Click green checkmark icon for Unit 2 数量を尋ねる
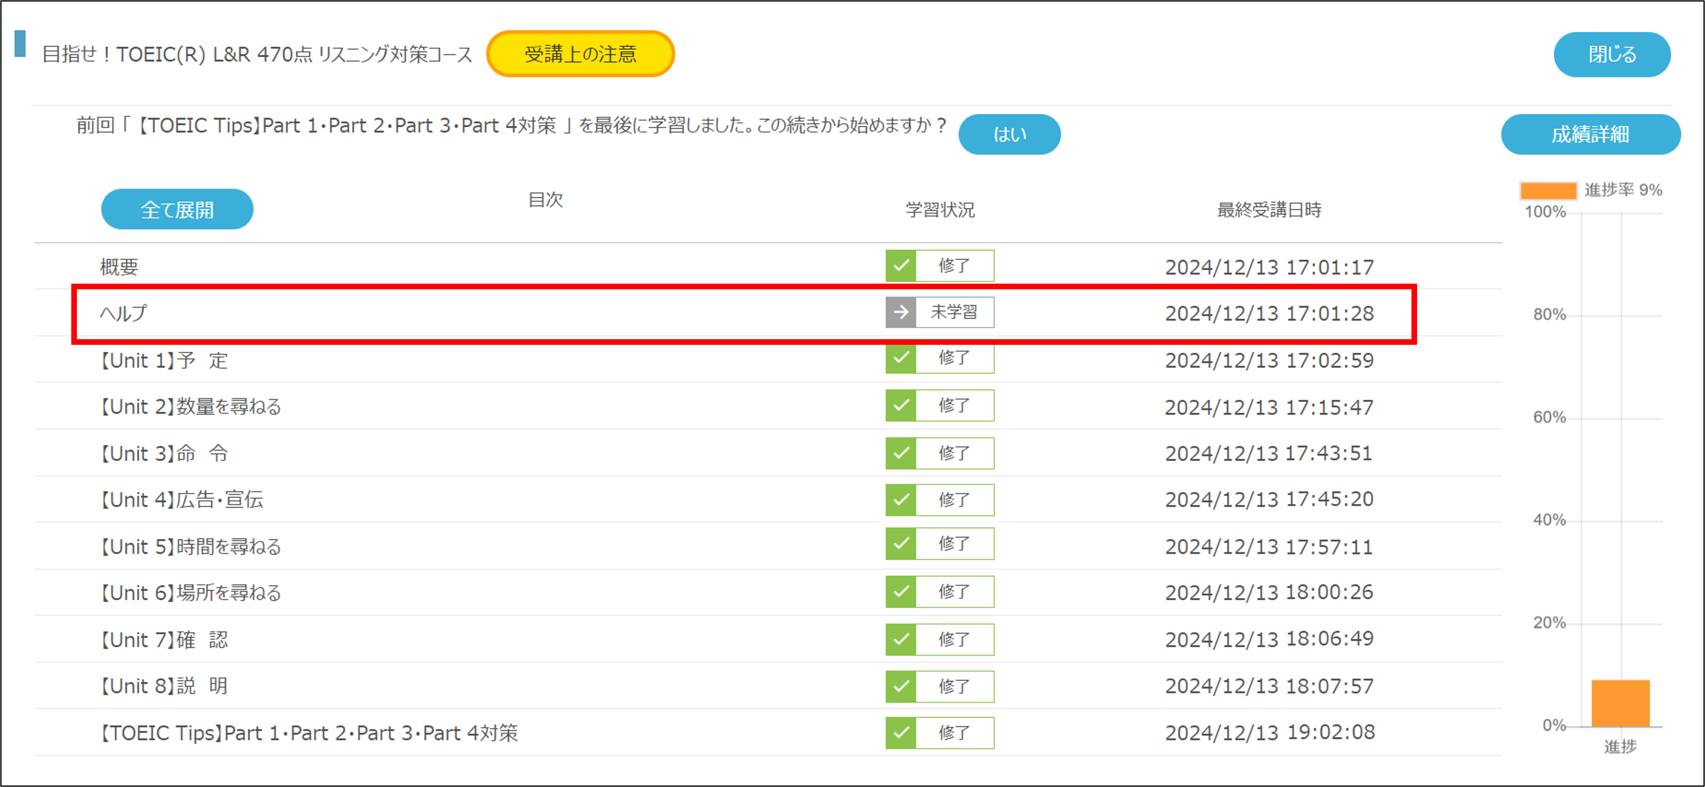 [900, 406]
